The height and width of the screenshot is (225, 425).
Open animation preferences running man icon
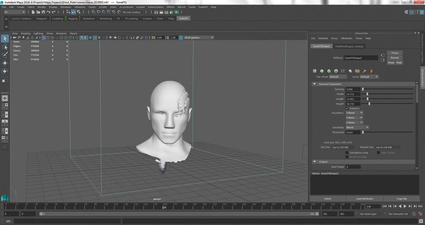[x=420, y=214]
